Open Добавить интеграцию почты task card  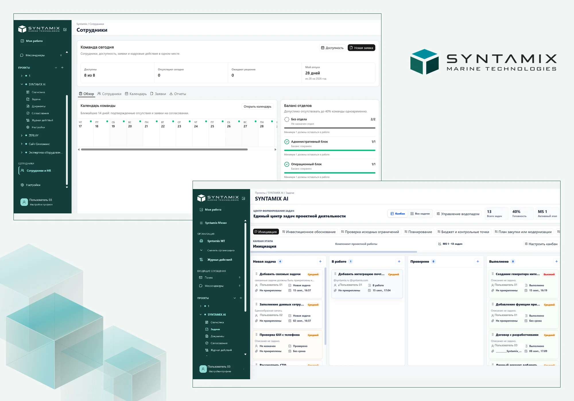coord(367,284)
